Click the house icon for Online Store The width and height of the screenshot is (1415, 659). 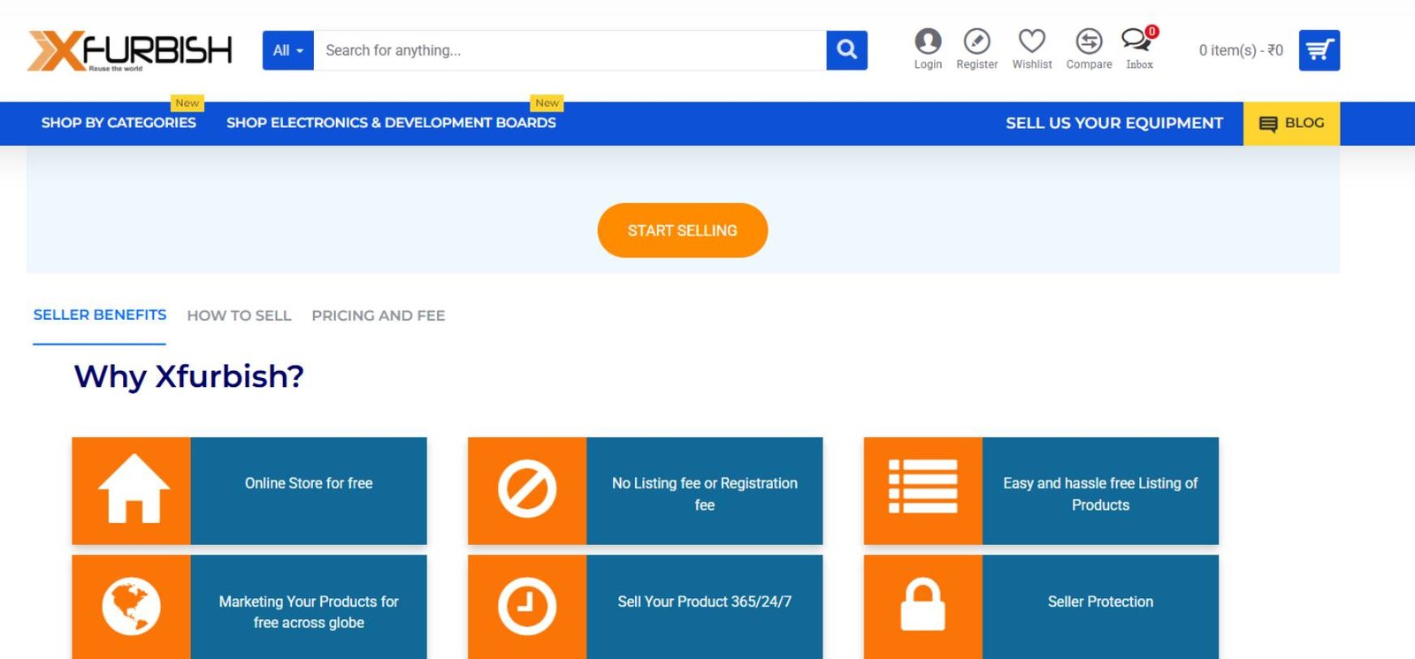click(133, 490)
